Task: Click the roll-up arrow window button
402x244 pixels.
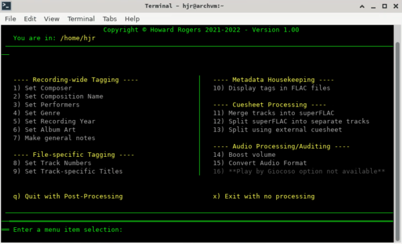Action: (x=362, y=7)
